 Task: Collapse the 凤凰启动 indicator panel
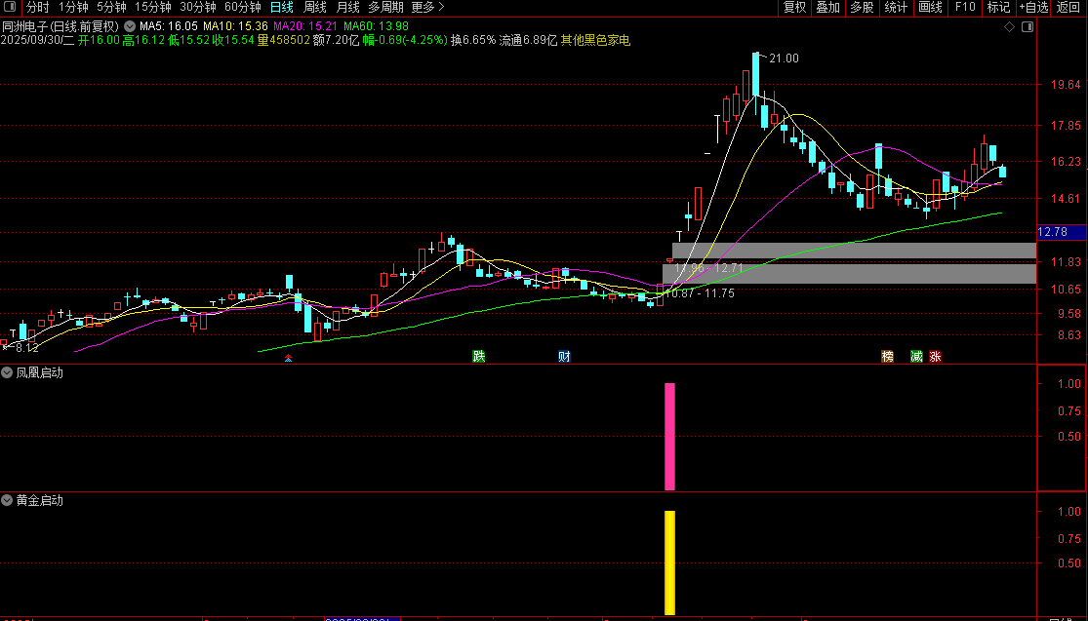pyautogui.click(x=7, y=372)
